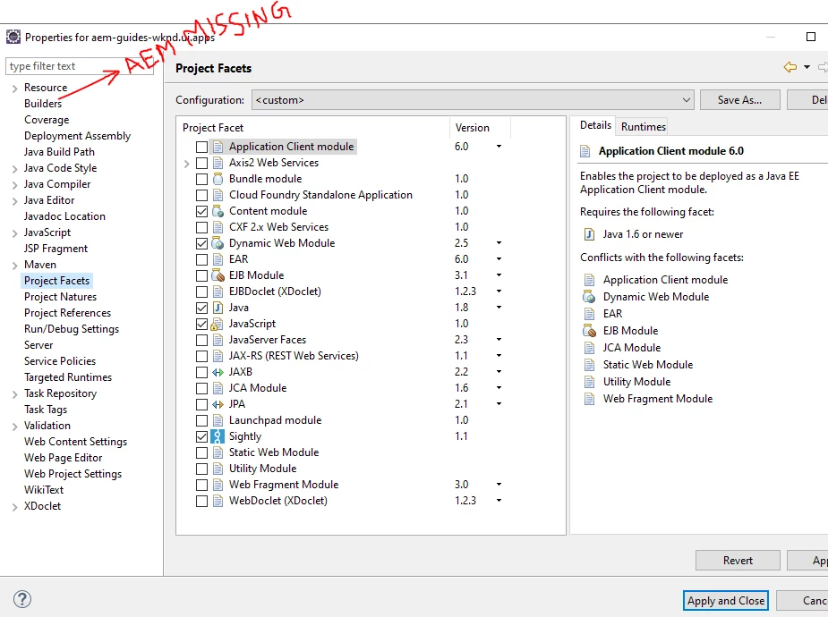
Task: Click the JAXB arrows icon
Action: (218, 372)
